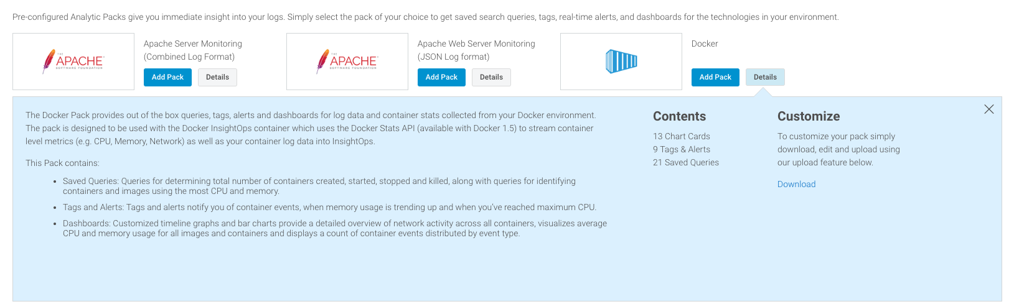Open Details for Apache Combined Log Format pack
Screen dimensions: 1014x304
[x=217, y=77]
